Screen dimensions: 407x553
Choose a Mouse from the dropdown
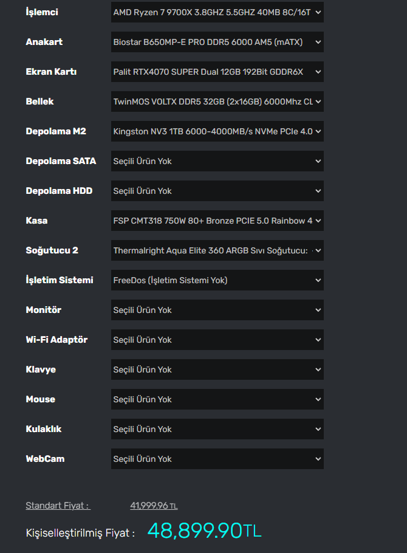[x=217, y=399]
